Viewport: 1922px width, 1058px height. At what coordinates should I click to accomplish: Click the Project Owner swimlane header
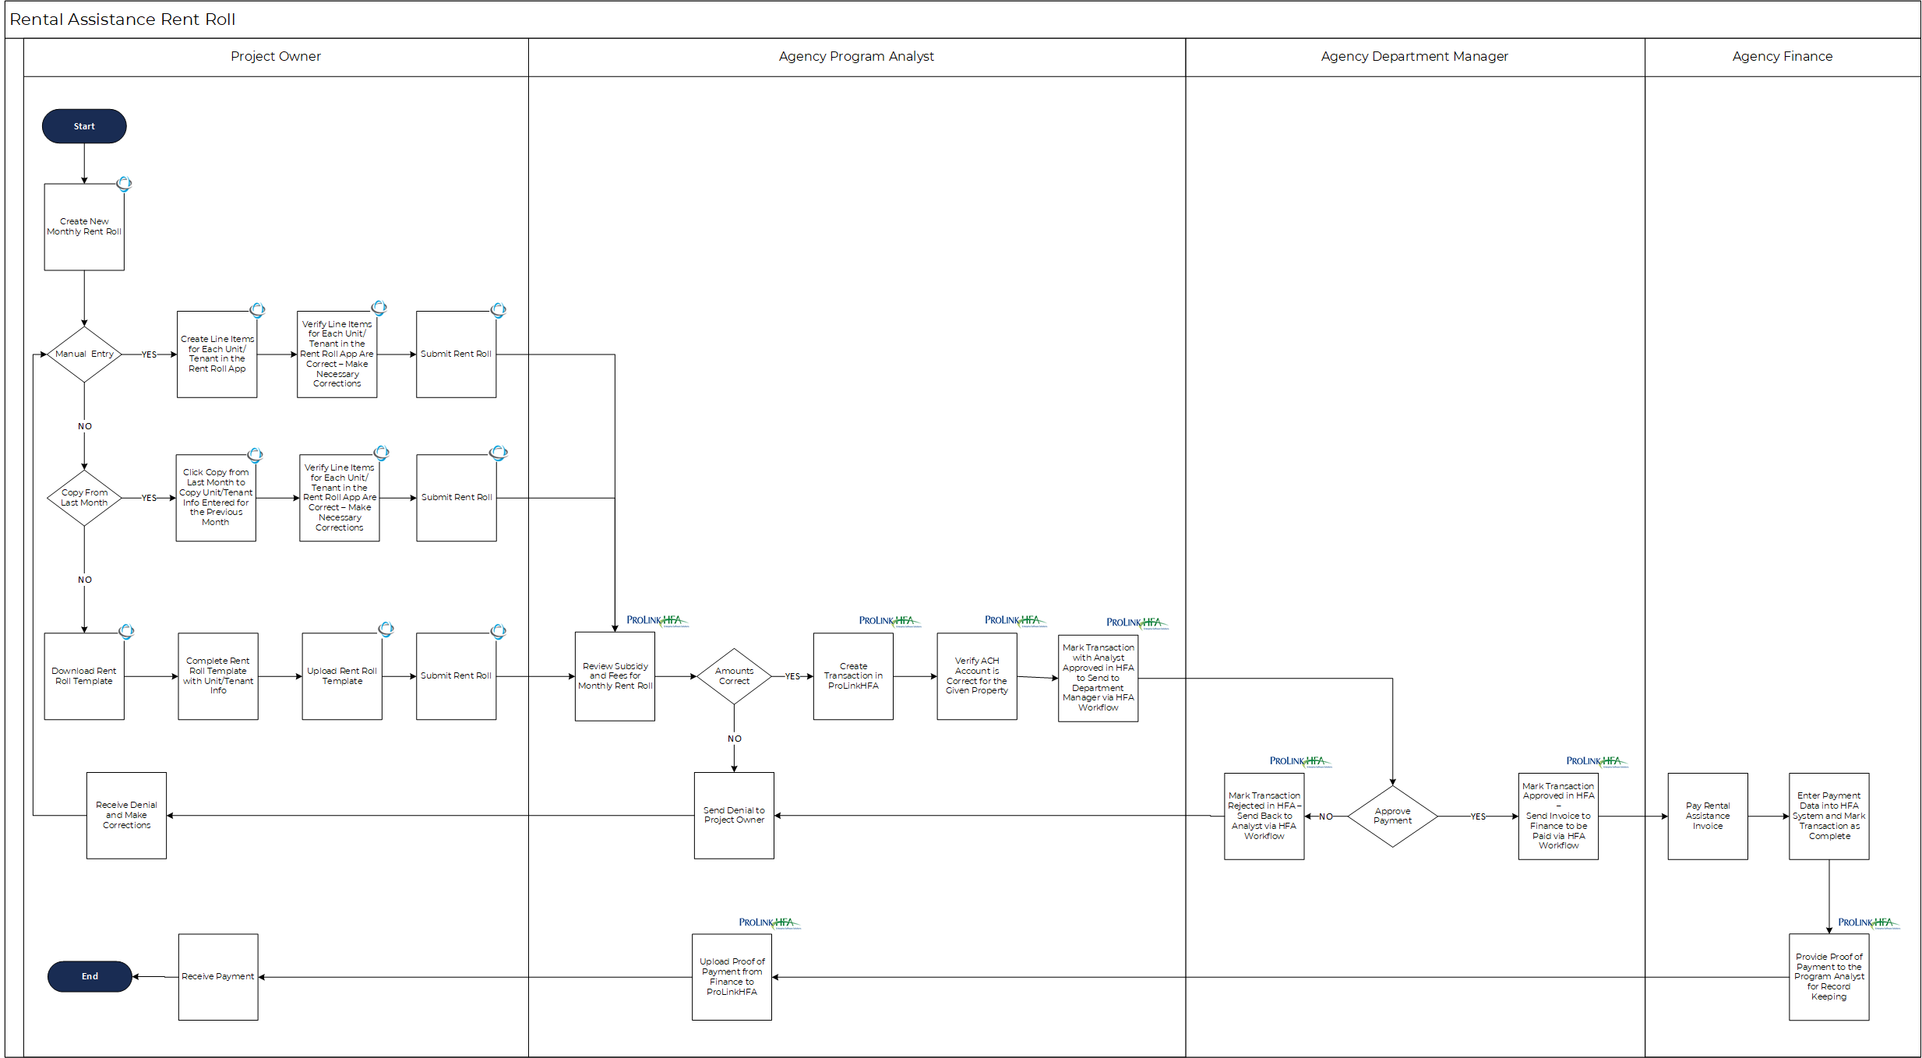click(276, 57)
